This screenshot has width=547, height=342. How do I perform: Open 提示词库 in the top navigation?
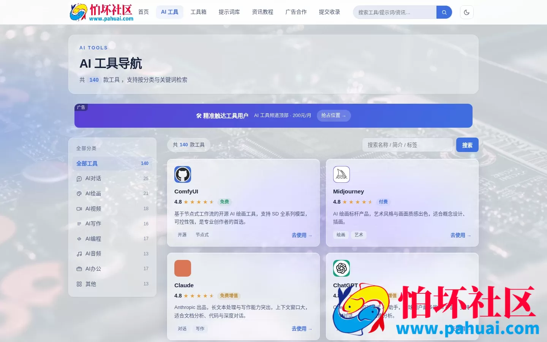pyautogui.click(x=229, y=12)
